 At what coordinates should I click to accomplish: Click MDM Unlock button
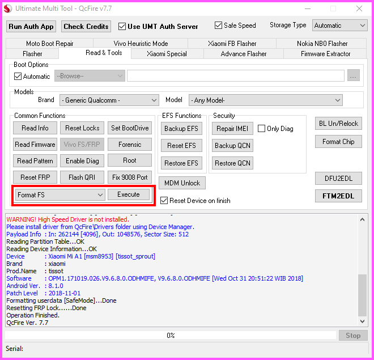tap(182, 183)
